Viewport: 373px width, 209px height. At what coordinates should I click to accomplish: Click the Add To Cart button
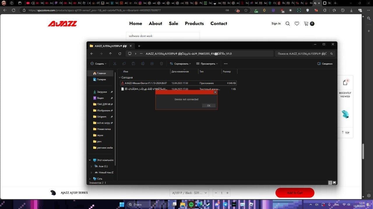[295, 193]
